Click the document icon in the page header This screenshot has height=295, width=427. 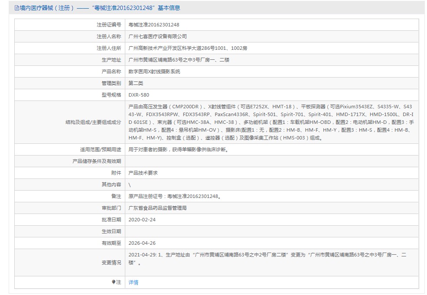(x=16, y=8)
